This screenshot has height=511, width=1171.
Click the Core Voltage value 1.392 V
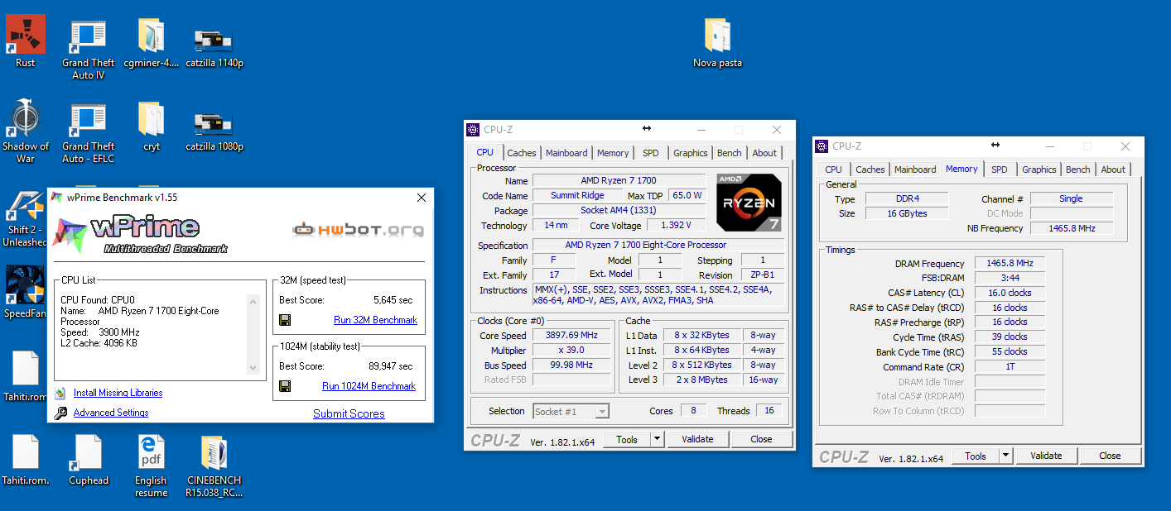pos(676,225)
